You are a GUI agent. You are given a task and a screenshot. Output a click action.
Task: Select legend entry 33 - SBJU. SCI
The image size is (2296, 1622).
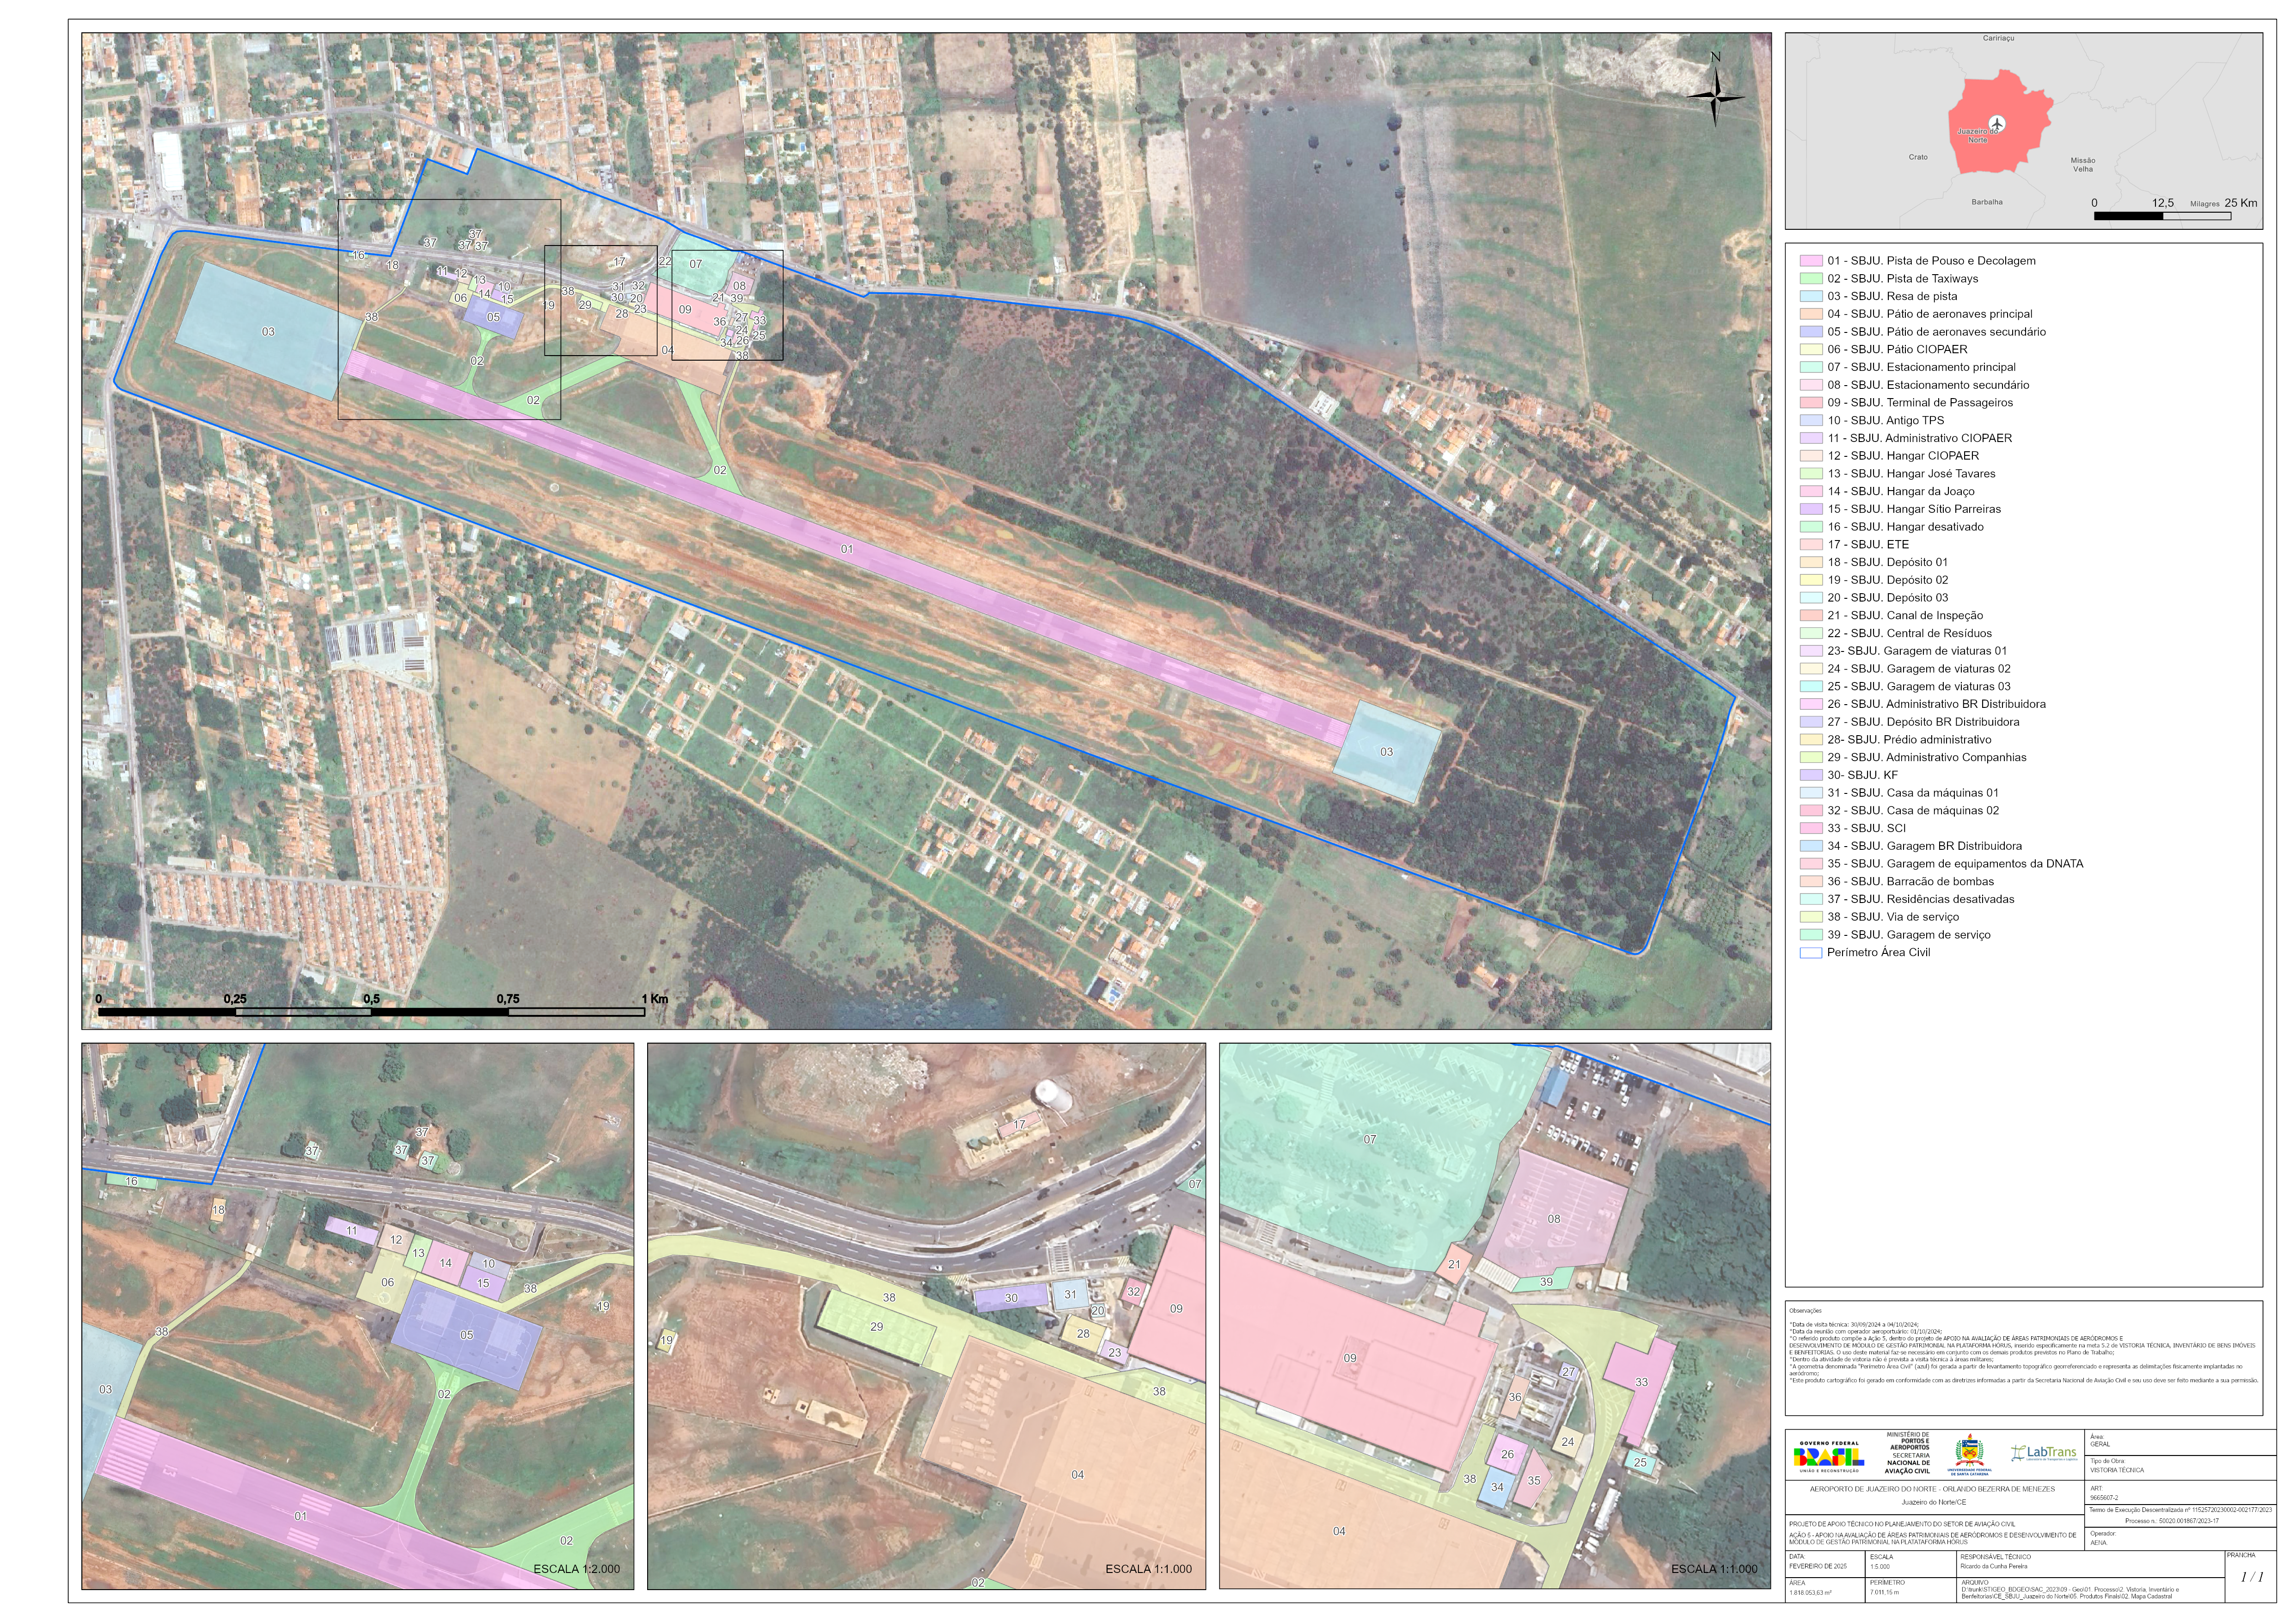1866,828
